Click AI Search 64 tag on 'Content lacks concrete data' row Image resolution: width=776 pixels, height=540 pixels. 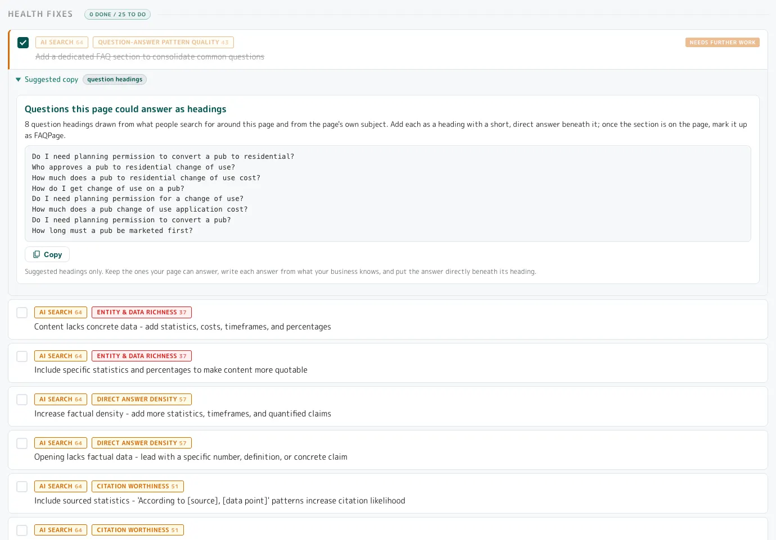61,312
